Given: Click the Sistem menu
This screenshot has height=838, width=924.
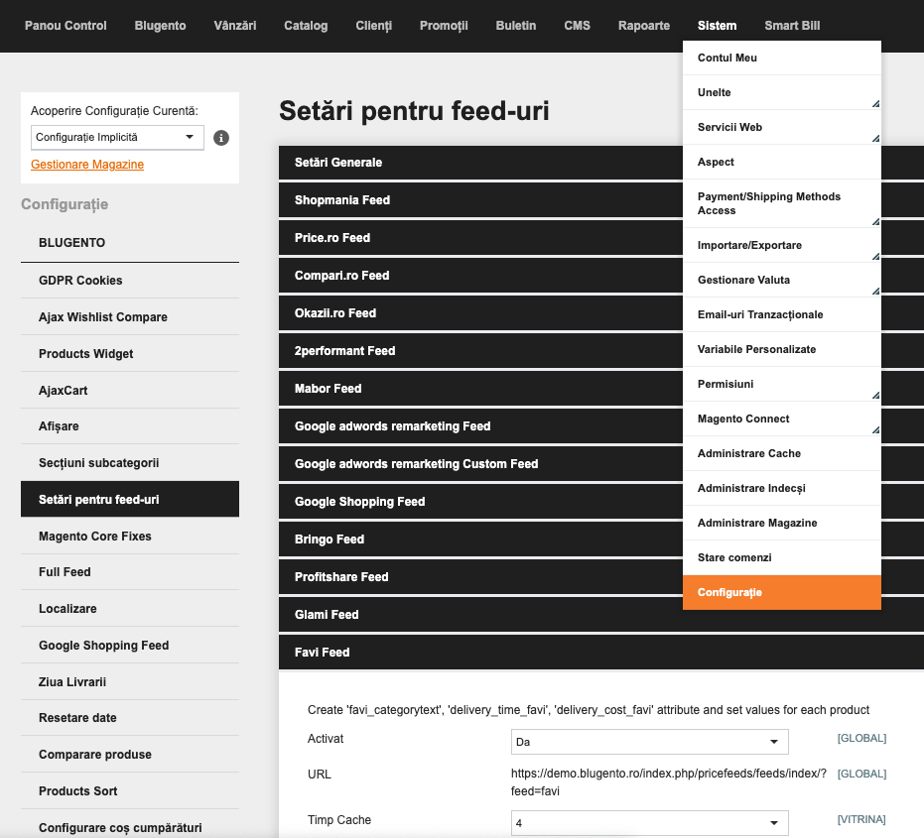Looking at the screenshot, I should click(717, 26).
